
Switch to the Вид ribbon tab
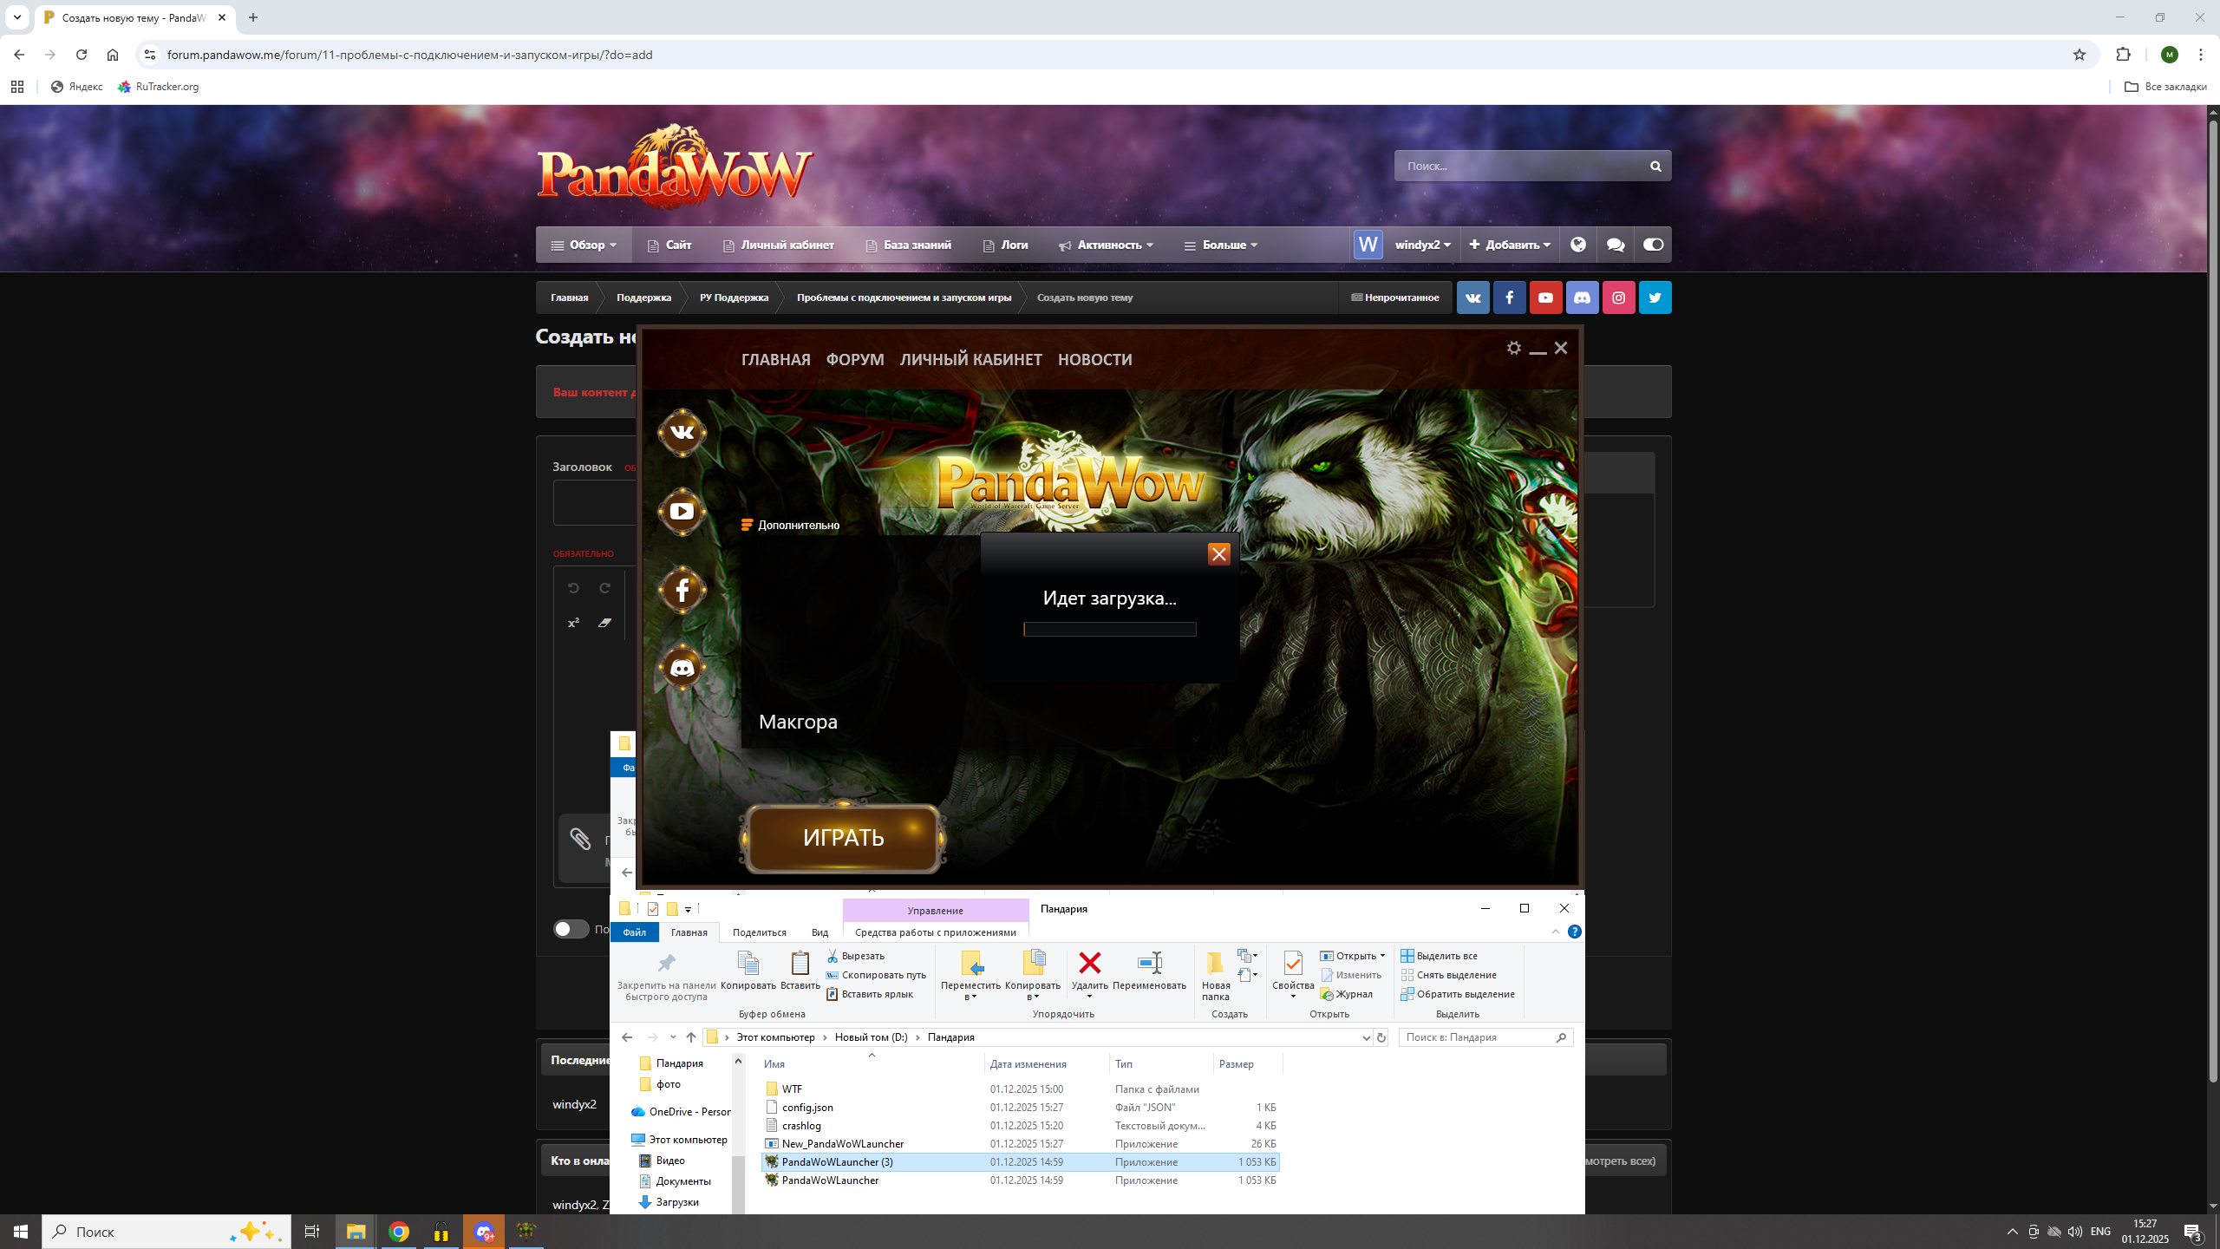(819, 932)
